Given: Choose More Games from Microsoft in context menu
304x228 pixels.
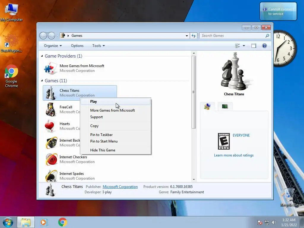Looking at the screenshot, I should coord(115,110).
